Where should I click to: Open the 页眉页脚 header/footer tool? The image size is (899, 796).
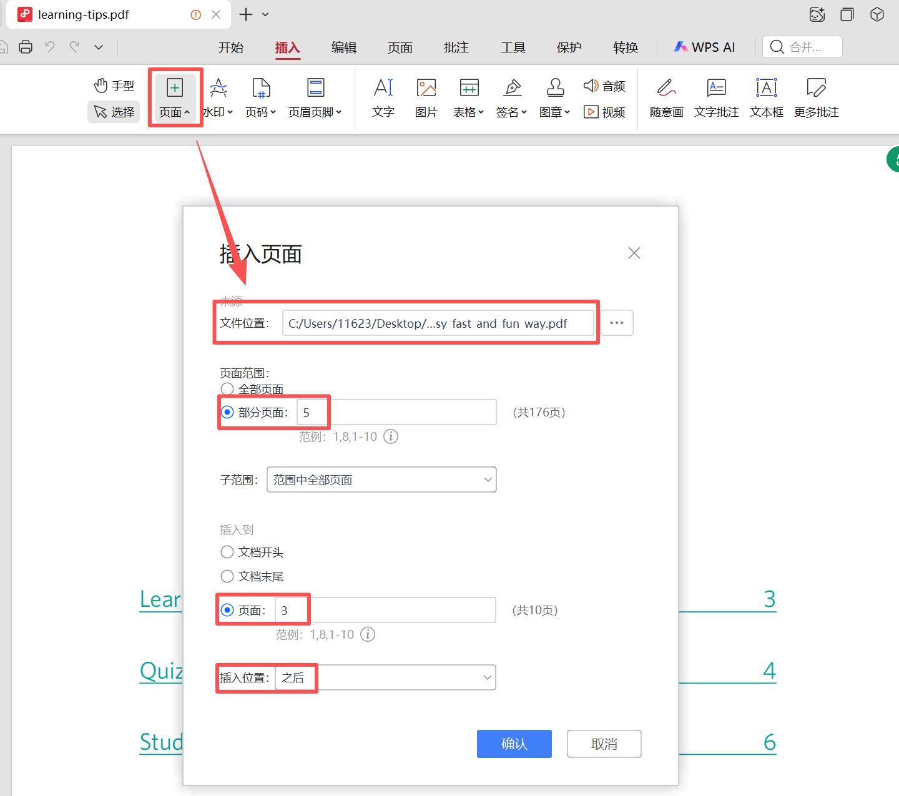point(315,98)
